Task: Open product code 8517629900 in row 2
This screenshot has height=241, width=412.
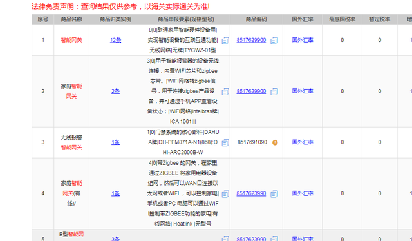Action: pos(251,91)
